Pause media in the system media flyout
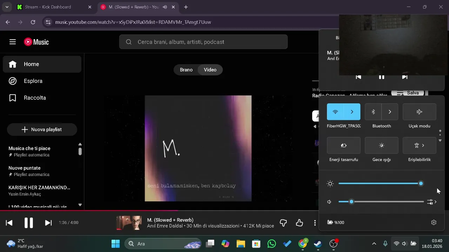Viewport: 449px width, 252px height. coord(382,77)
